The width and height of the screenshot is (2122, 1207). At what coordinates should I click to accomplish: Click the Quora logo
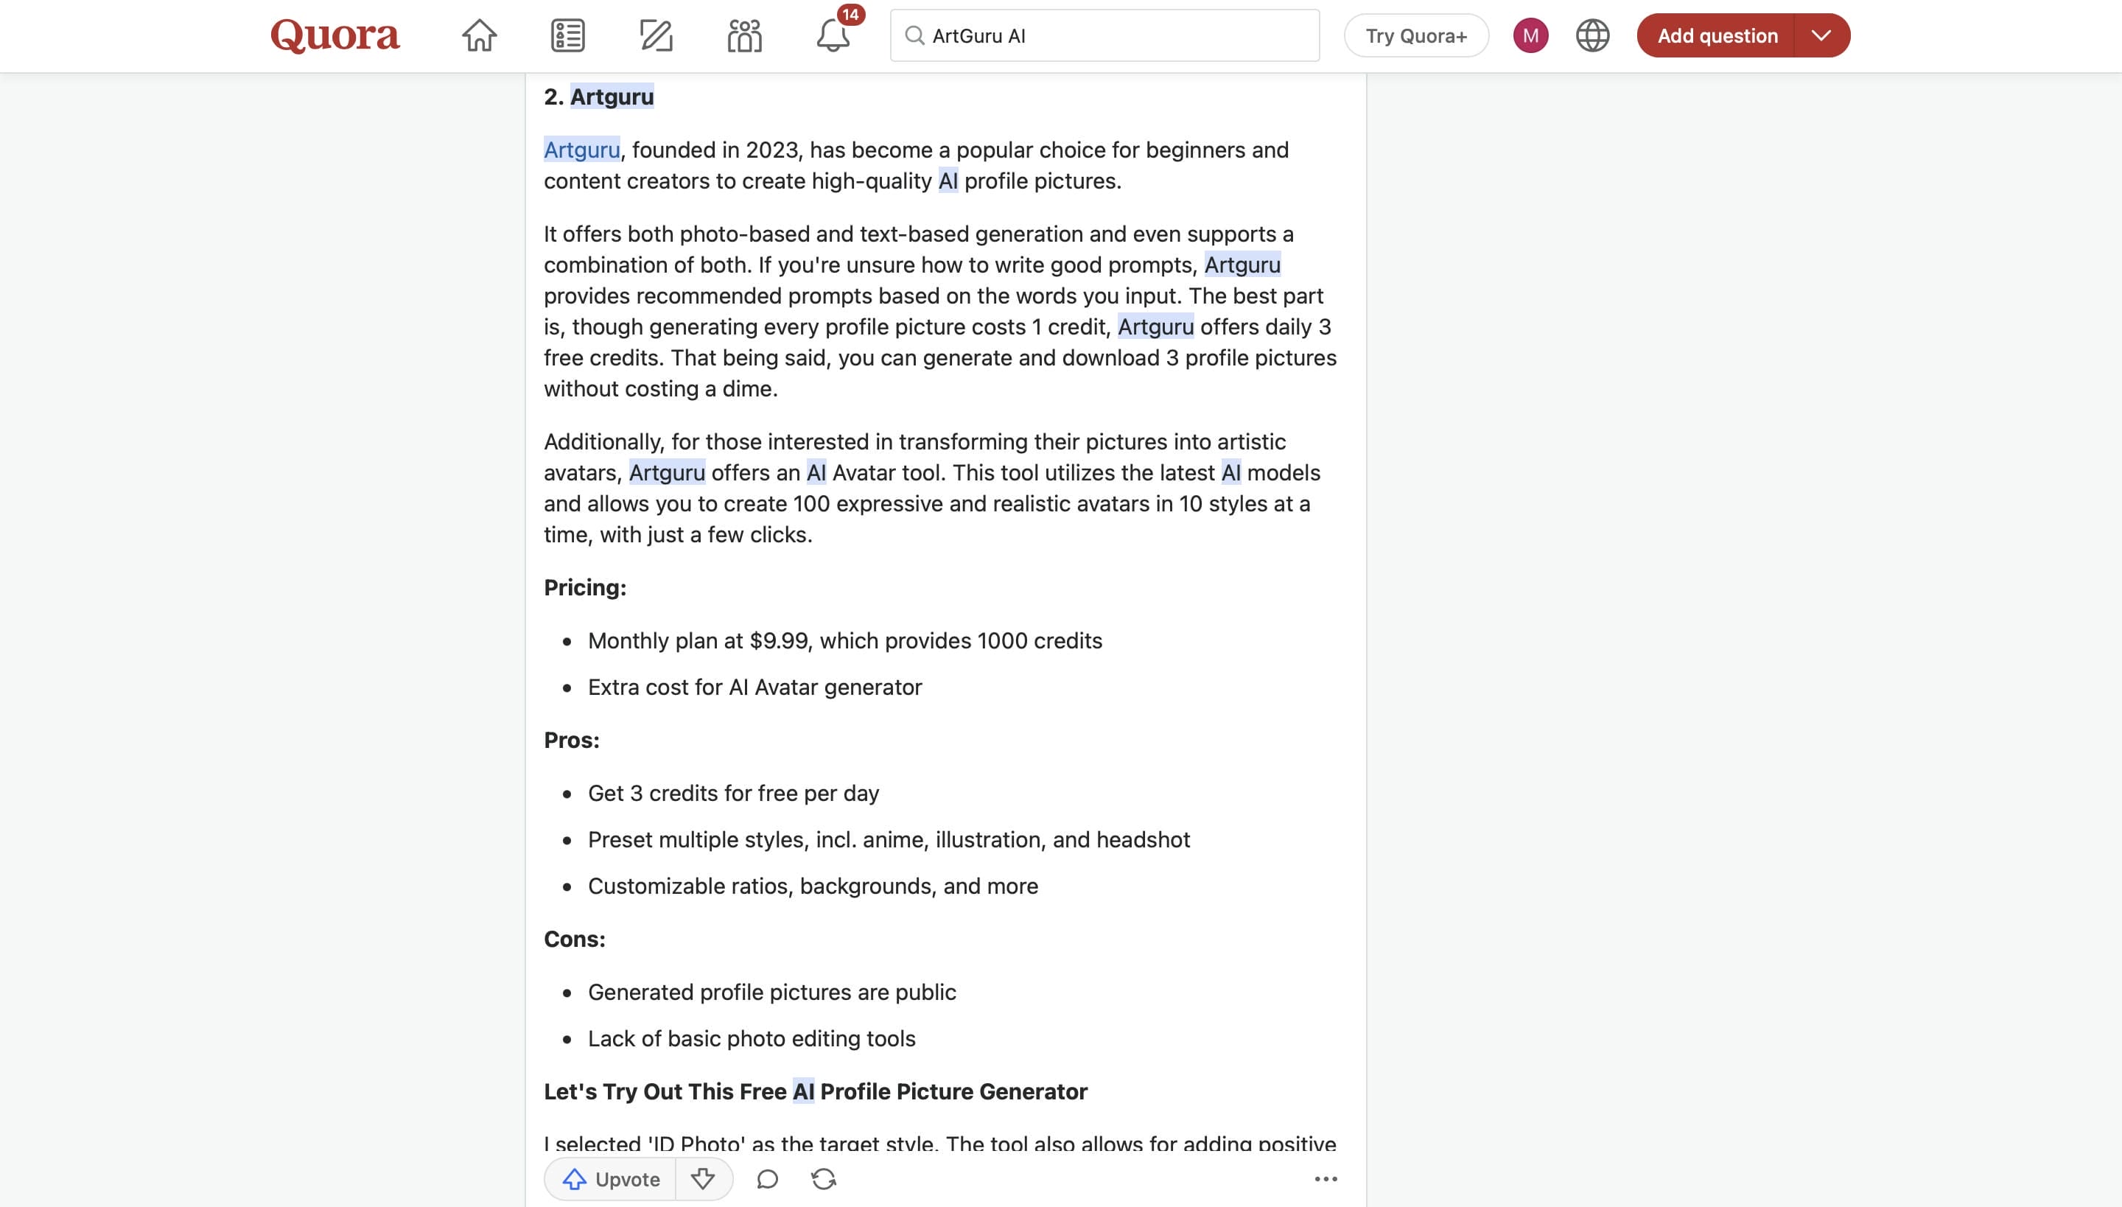pyautogui.click(x=335, y=35)
